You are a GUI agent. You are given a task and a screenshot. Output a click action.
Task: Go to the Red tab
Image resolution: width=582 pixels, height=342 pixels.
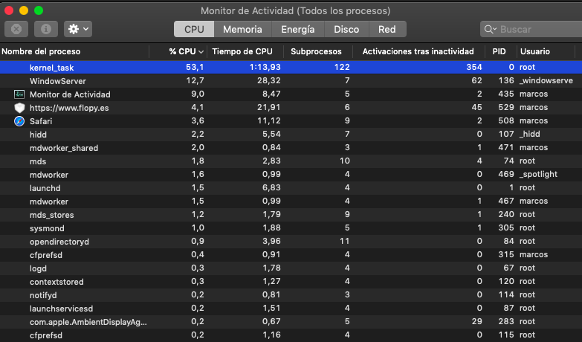tap(387, 29)
